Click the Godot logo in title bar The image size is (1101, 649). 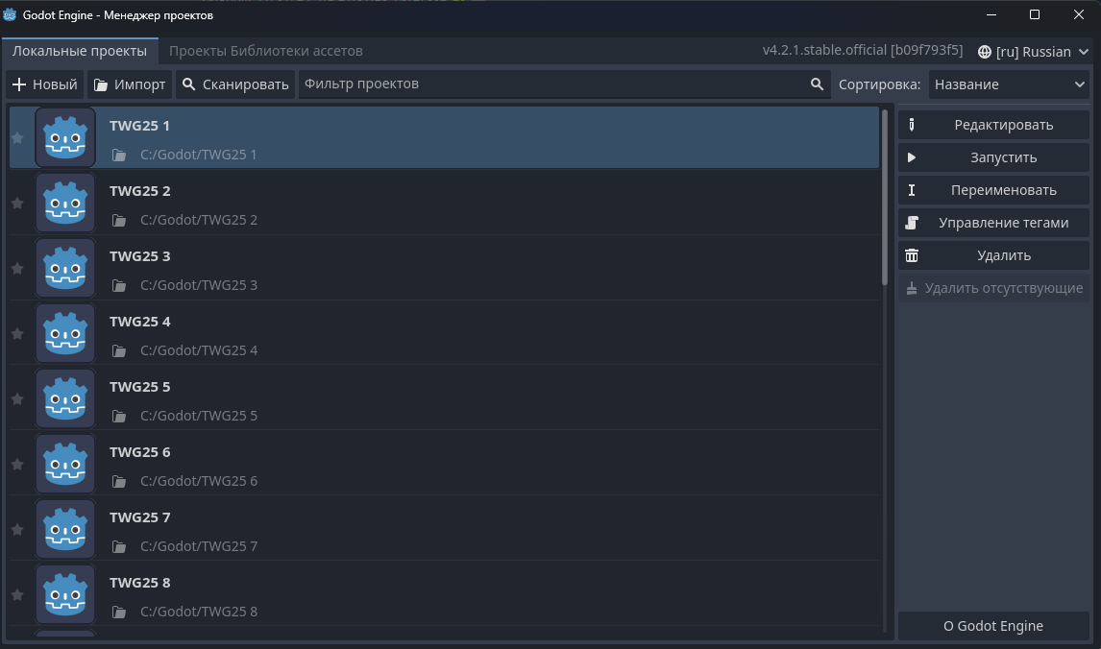pos(10,14)
